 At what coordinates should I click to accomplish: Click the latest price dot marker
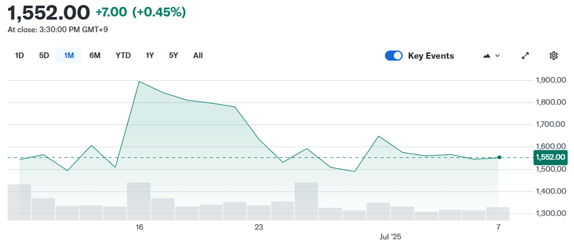[x=499, y=157]
